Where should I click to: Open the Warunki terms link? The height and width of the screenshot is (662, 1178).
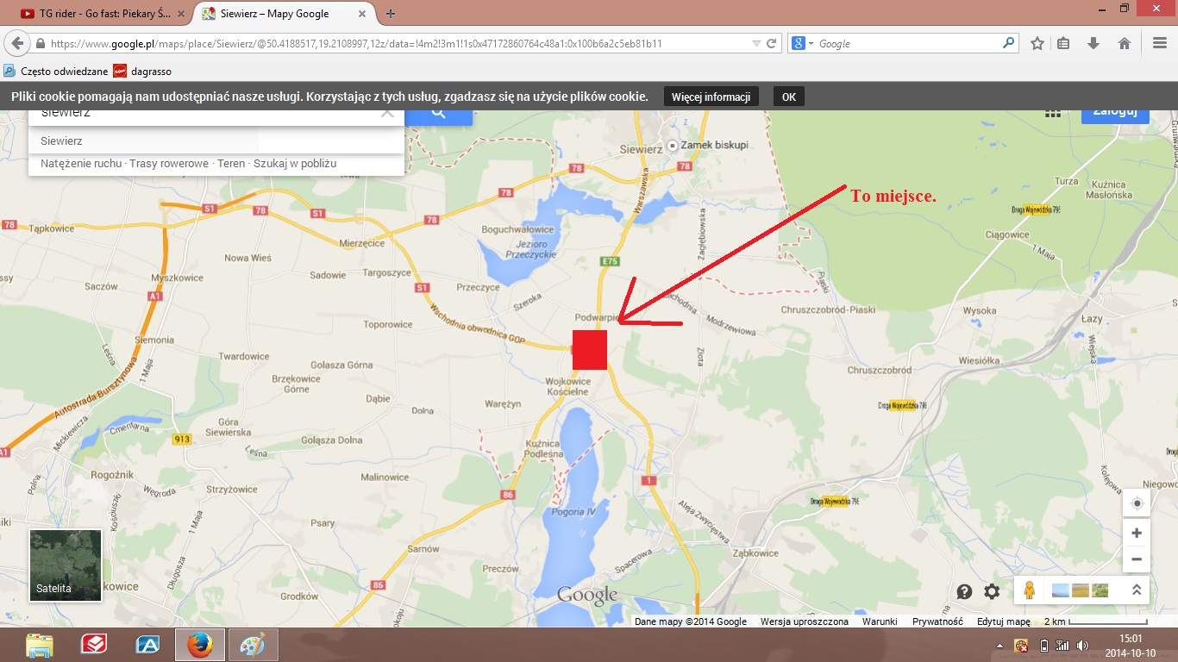click(x=880, y=621)
